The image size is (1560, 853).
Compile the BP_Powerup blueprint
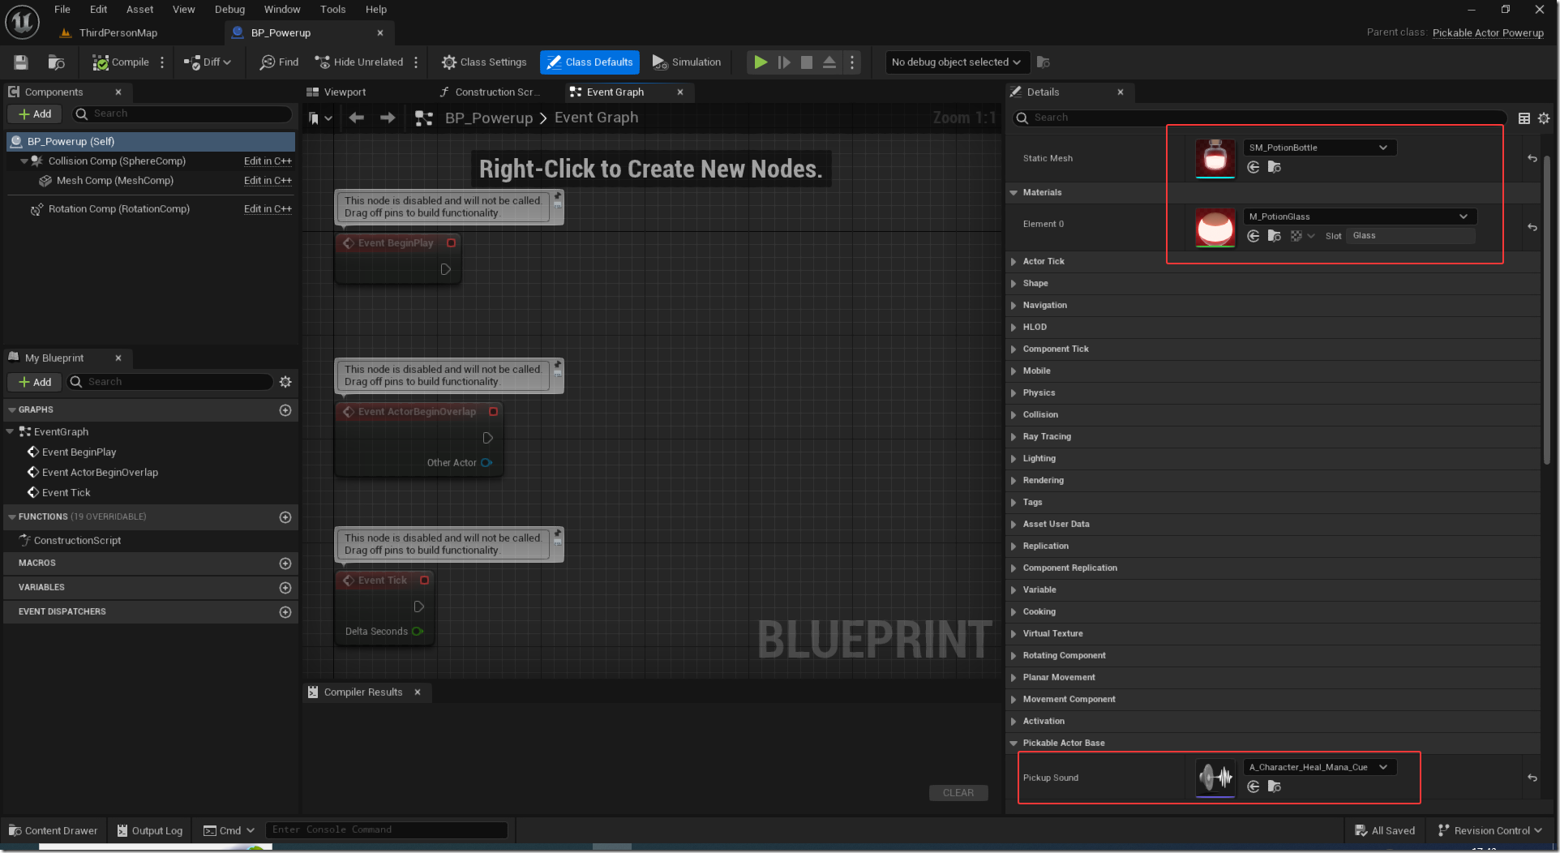coord(121,62)
